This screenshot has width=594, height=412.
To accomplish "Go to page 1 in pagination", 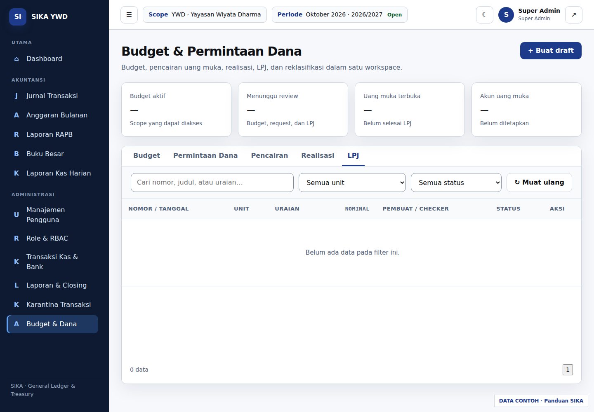I will point(568,370).
